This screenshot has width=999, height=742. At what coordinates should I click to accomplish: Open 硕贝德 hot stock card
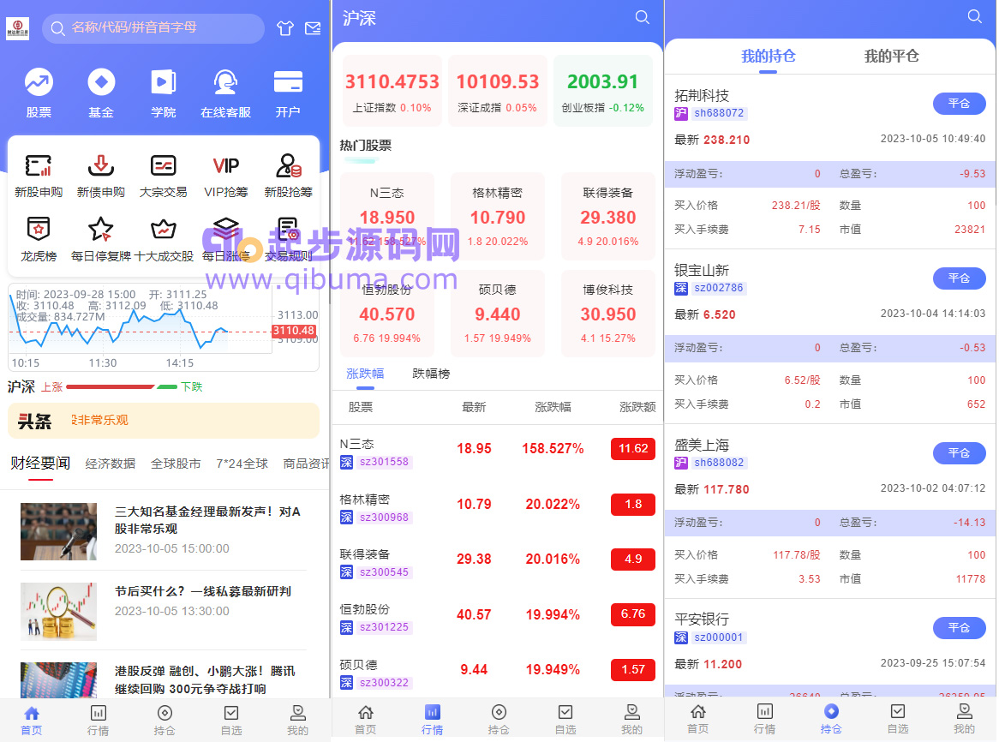(498, 314)
